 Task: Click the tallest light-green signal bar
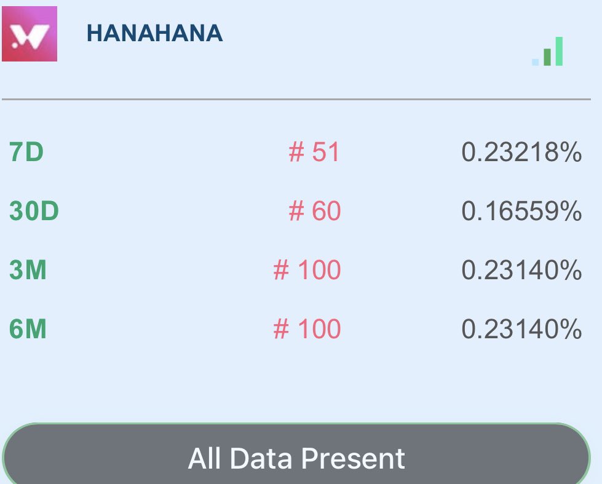coord(559,52)
